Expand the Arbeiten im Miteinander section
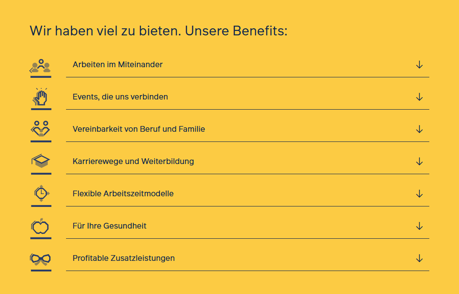The width and height of the screenshot is (459, 294). pyautogui.click(x=418, y=65)
